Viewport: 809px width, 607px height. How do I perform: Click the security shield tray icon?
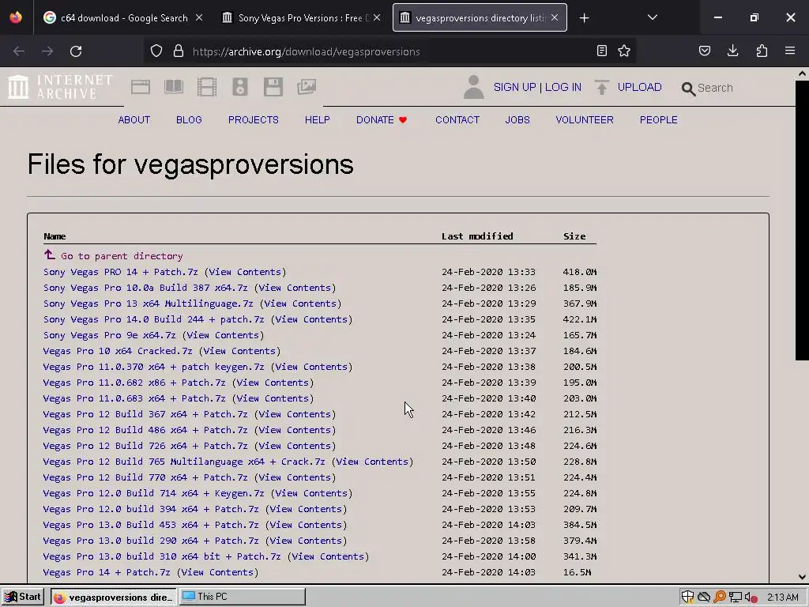click(687, 598)
